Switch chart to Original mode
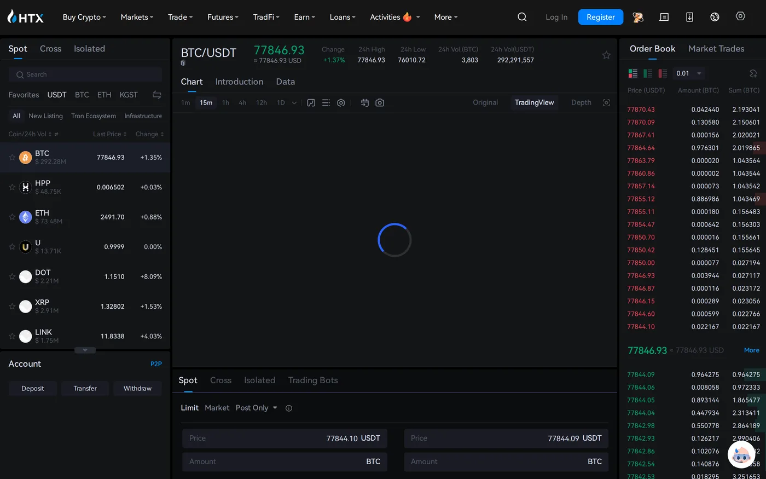This screenshot has width=766, height=479. click(485, 102)
